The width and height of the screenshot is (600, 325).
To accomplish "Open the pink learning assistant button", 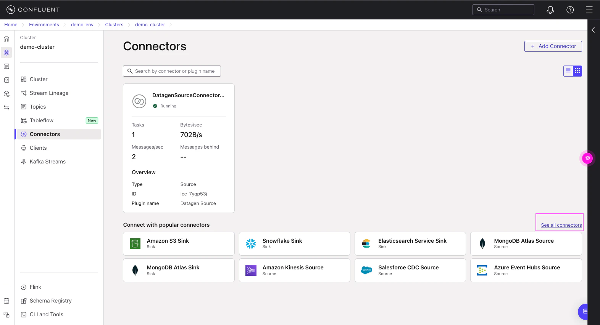I will [587, 158].
